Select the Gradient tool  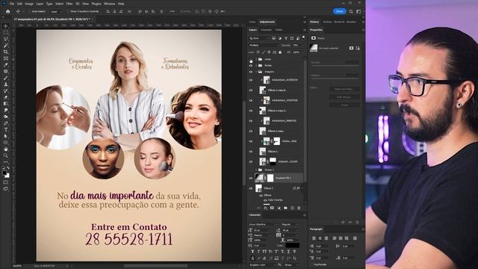click(5, 104)
